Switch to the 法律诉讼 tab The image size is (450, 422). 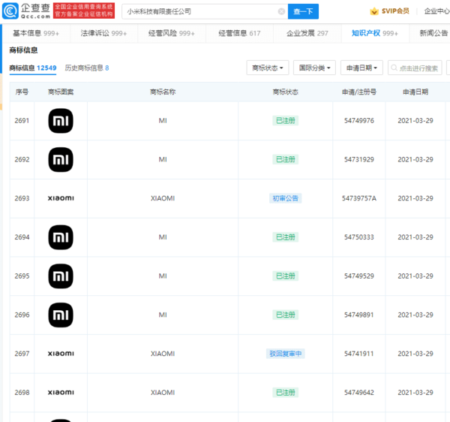(x=103, y=33)
